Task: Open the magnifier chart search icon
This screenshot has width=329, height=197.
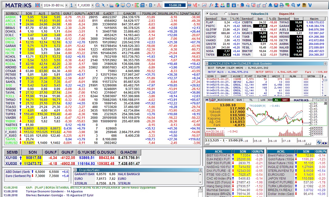Action: coord(98,5)
